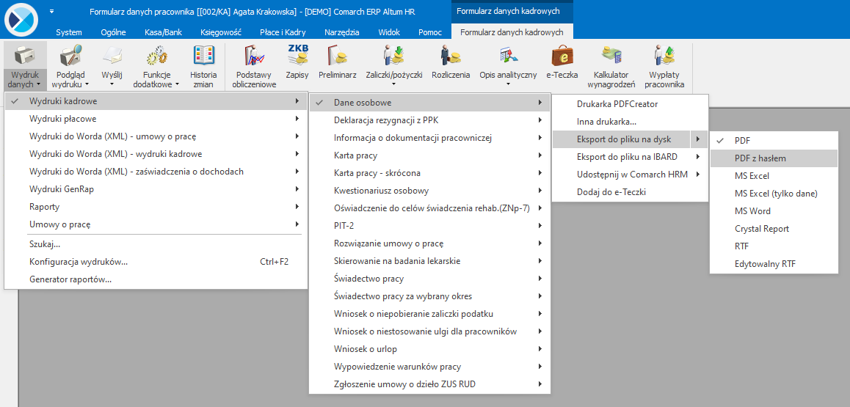Expand the Opis analityczny dropdown arrow
This screenshot has height=407, width=850.
tap(508, 84)
